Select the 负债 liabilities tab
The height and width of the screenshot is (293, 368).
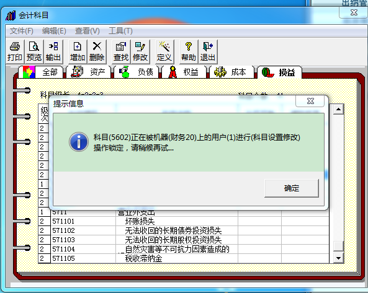[137, 72]
